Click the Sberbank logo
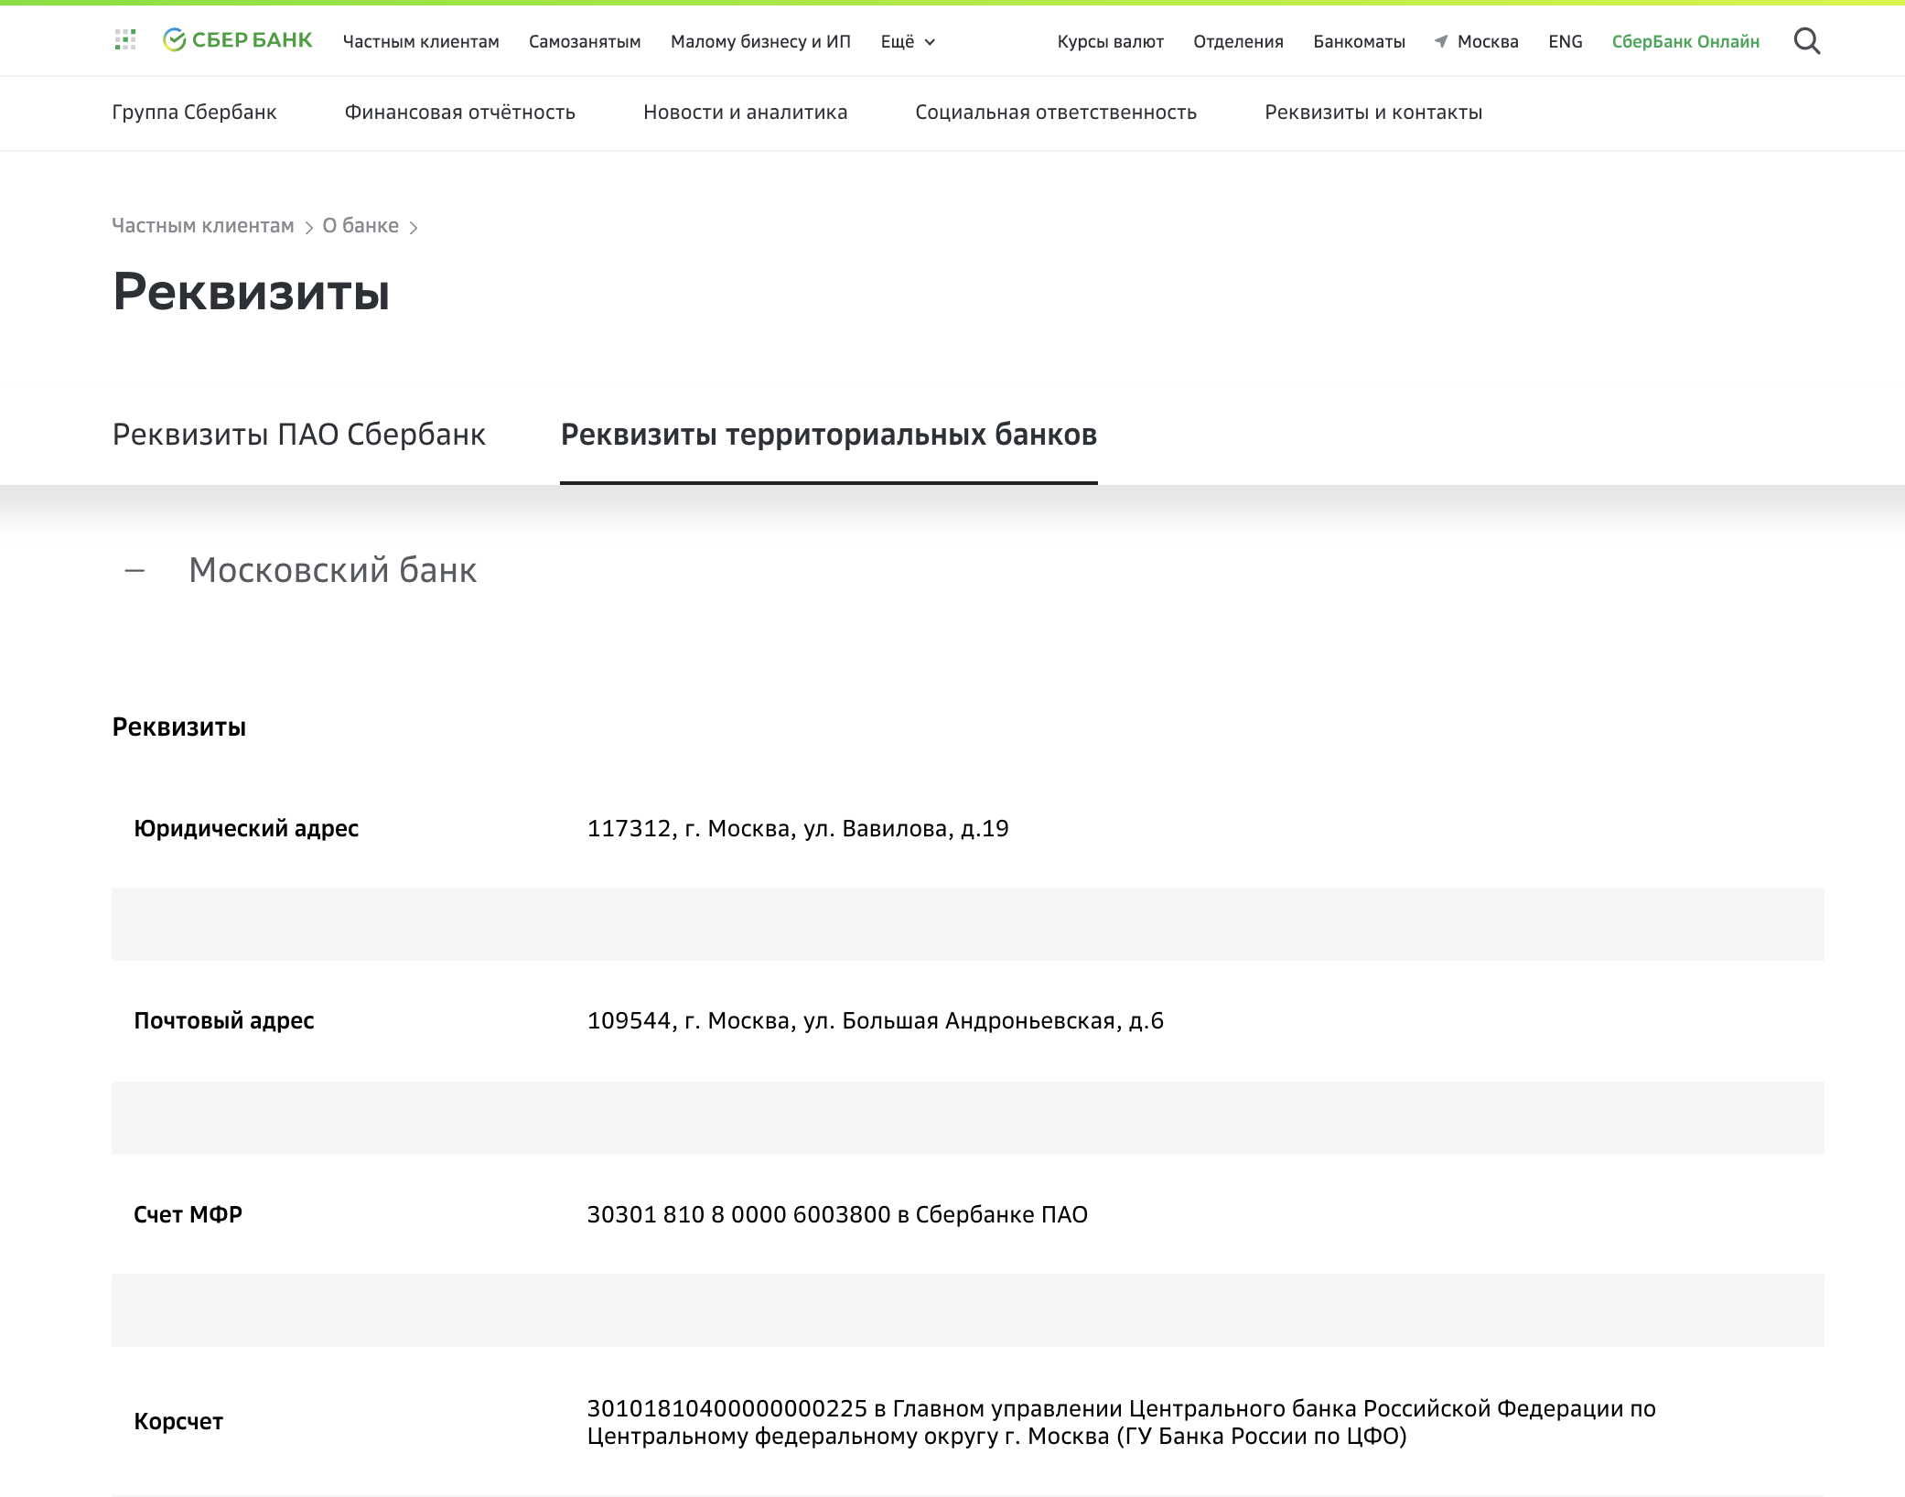The width and height of the screenshot is (1905, 1497). coord(238,40)
